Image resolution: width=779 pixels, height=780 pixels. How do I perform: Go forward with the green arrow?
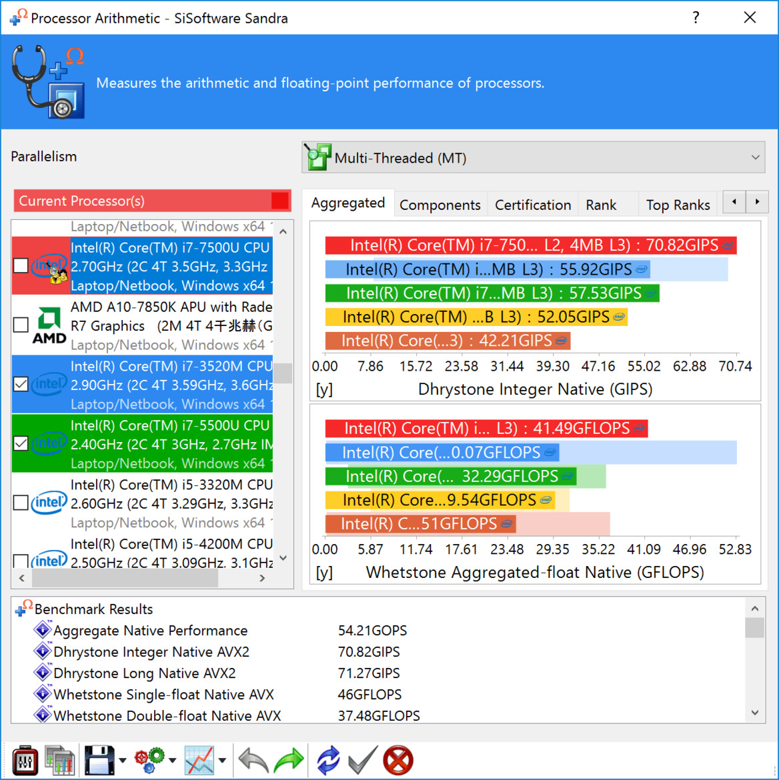289,759
